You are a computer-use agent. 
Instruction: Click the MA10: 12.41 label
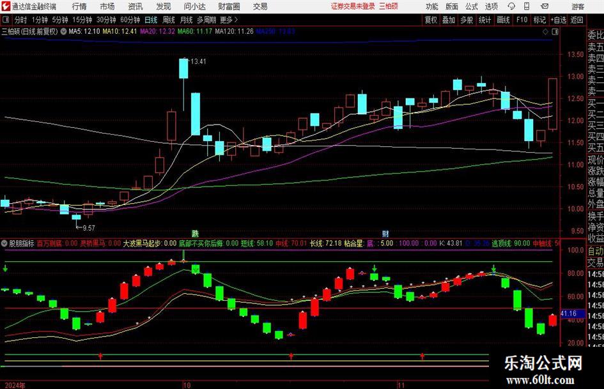pyautogui.click(x=120, y=31)
